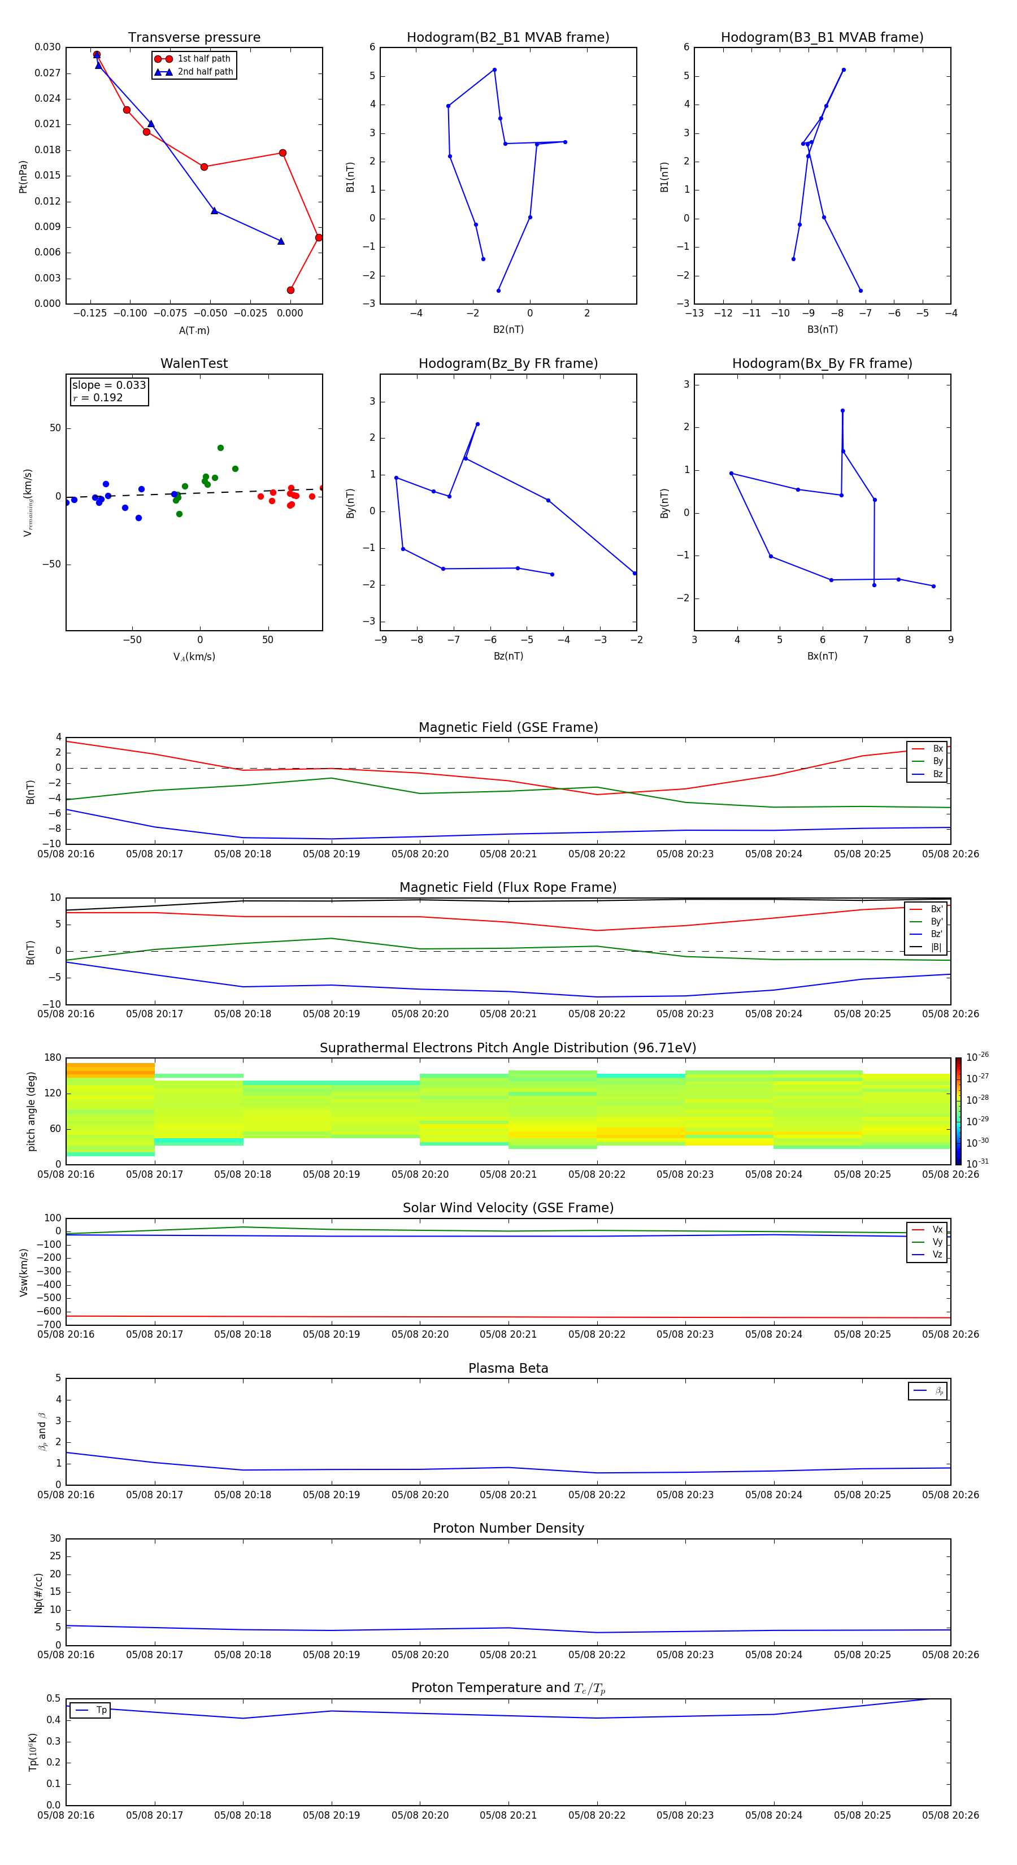Click the 'Vz' legend entry
Viewport: 1017px width, 1865px height.
927,1255
